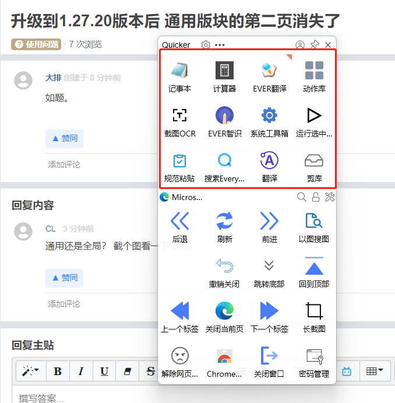This screenshot has width=395, height=403.
Task: Toggle italic formatting in editor
Action: pyautogui.click(x=81, y=371)
